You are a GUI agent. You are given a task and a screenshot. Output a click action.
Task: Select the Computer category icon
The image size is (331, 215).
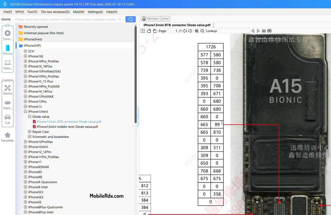point(7,65)
